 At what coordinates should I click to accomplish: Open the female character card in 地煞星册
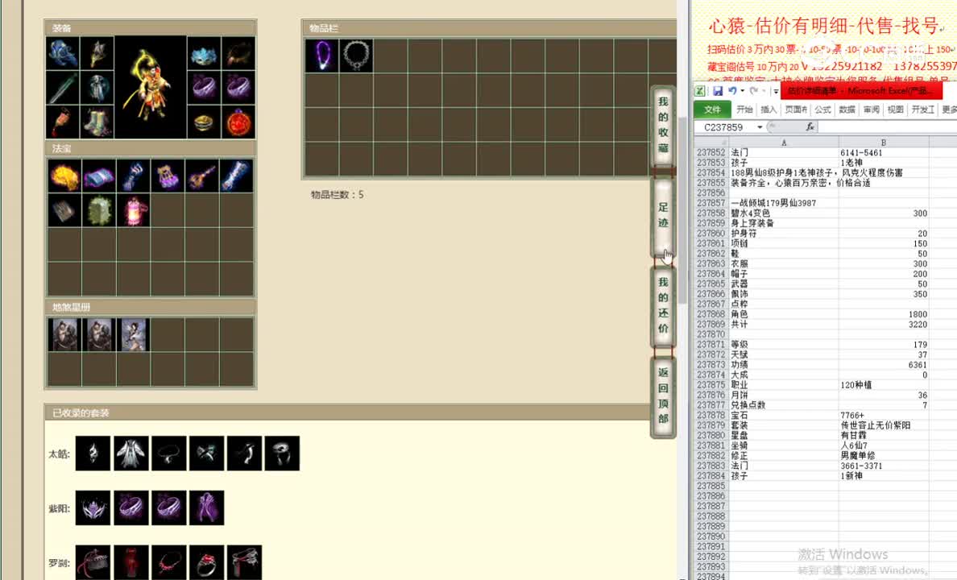(x=134, y=334)
